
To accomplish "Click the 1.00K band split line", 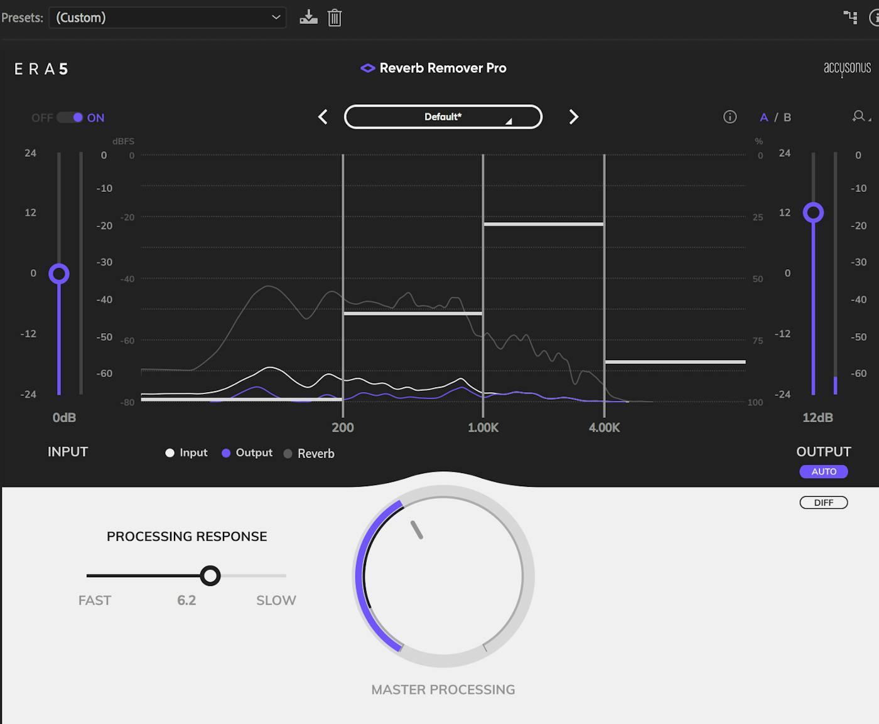I will click(483, 285).
